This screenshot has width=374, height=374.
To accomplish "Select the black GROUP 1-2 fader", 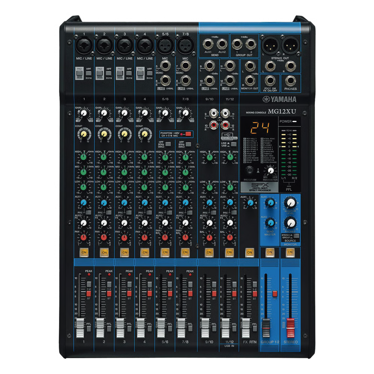I will click(x=266, y=328).
